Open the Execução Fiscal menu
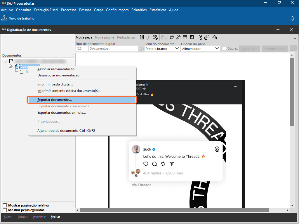 tap(46, 10)
